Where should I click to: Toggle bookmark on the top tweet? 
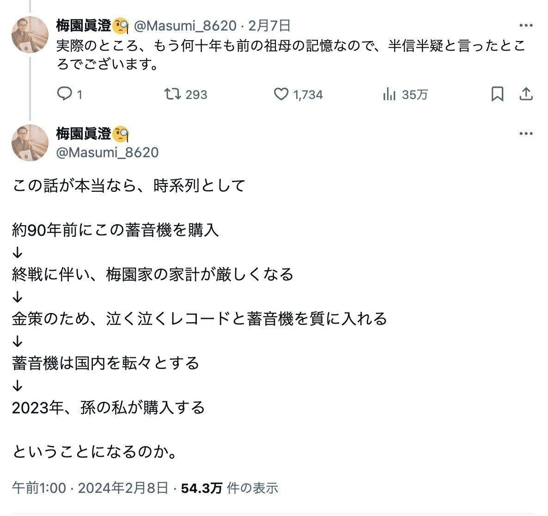click(497, 94)
